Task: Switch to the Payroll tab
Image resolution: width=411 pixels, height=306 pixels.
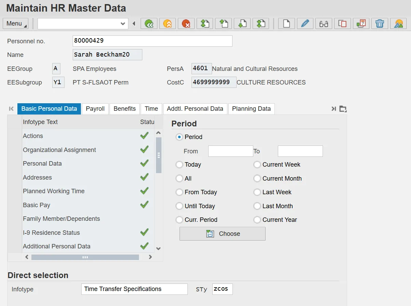Action: coord(95,109)
